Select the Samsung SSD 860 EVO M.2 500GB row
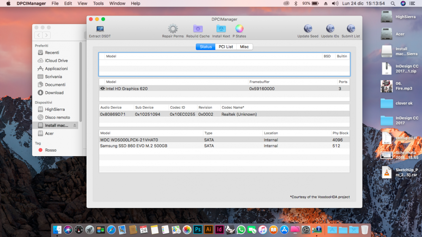Viewport: 422px width, 237px height. [x=224, y=146]
